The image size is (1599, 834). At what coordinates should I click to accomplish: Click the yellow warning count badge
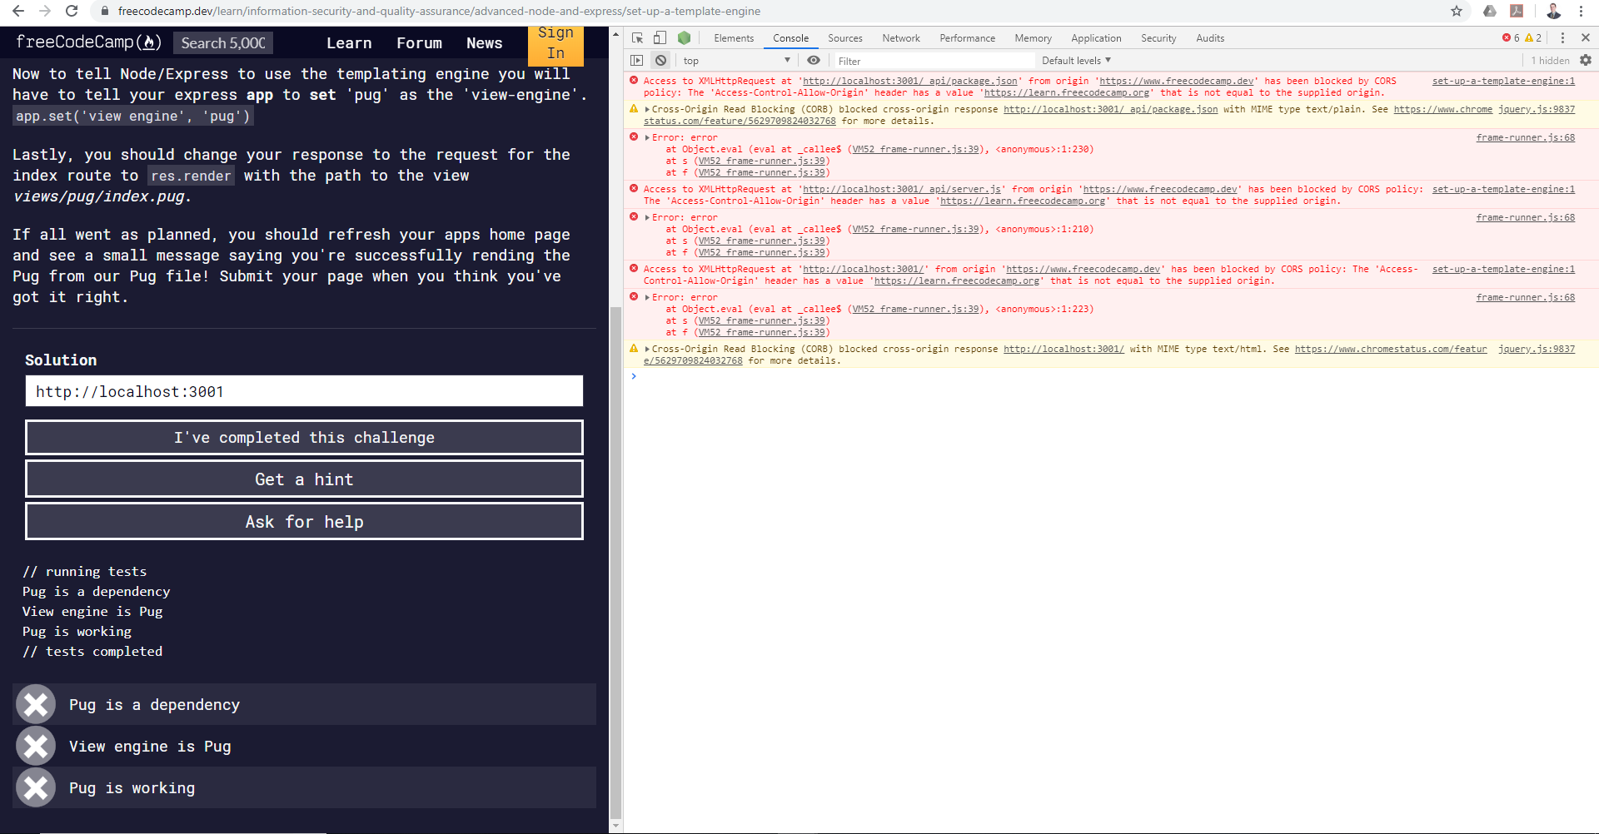pyautogui.click(x=1533, y=37)
